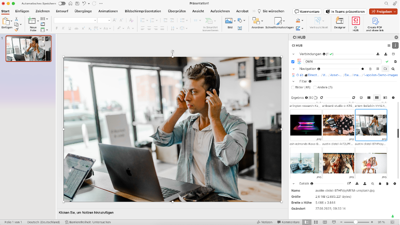Open the results settings gear
This screenshot has height=225, width=400.
tap(393, 98)
